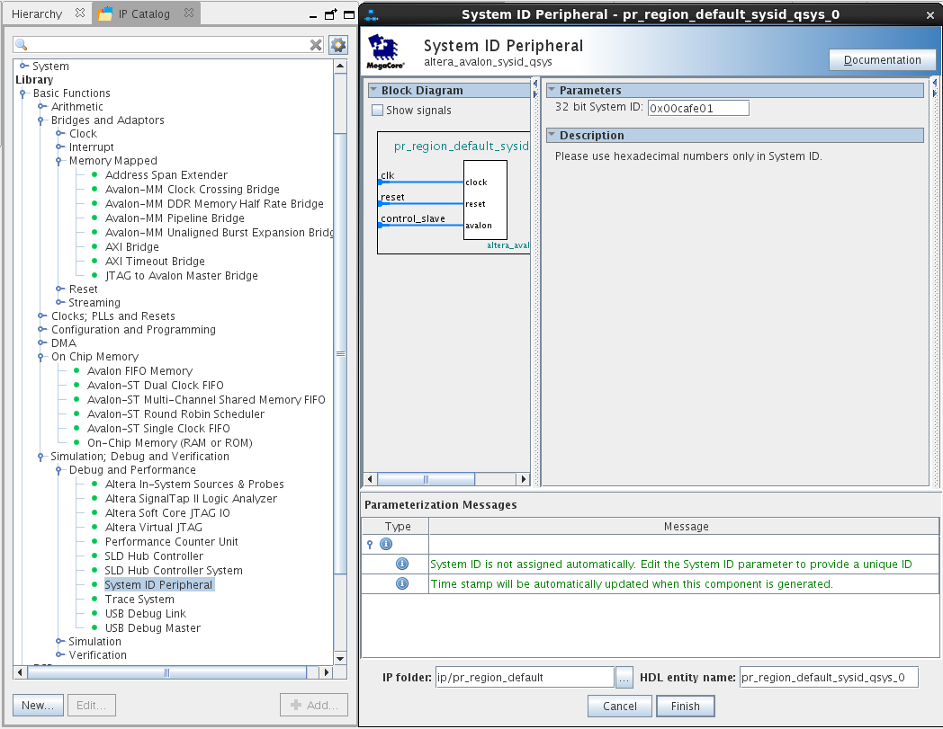The height and width of the screenshot is (729, 943).
Task: Expand the Streaming tree node
Action: [59, 302]
